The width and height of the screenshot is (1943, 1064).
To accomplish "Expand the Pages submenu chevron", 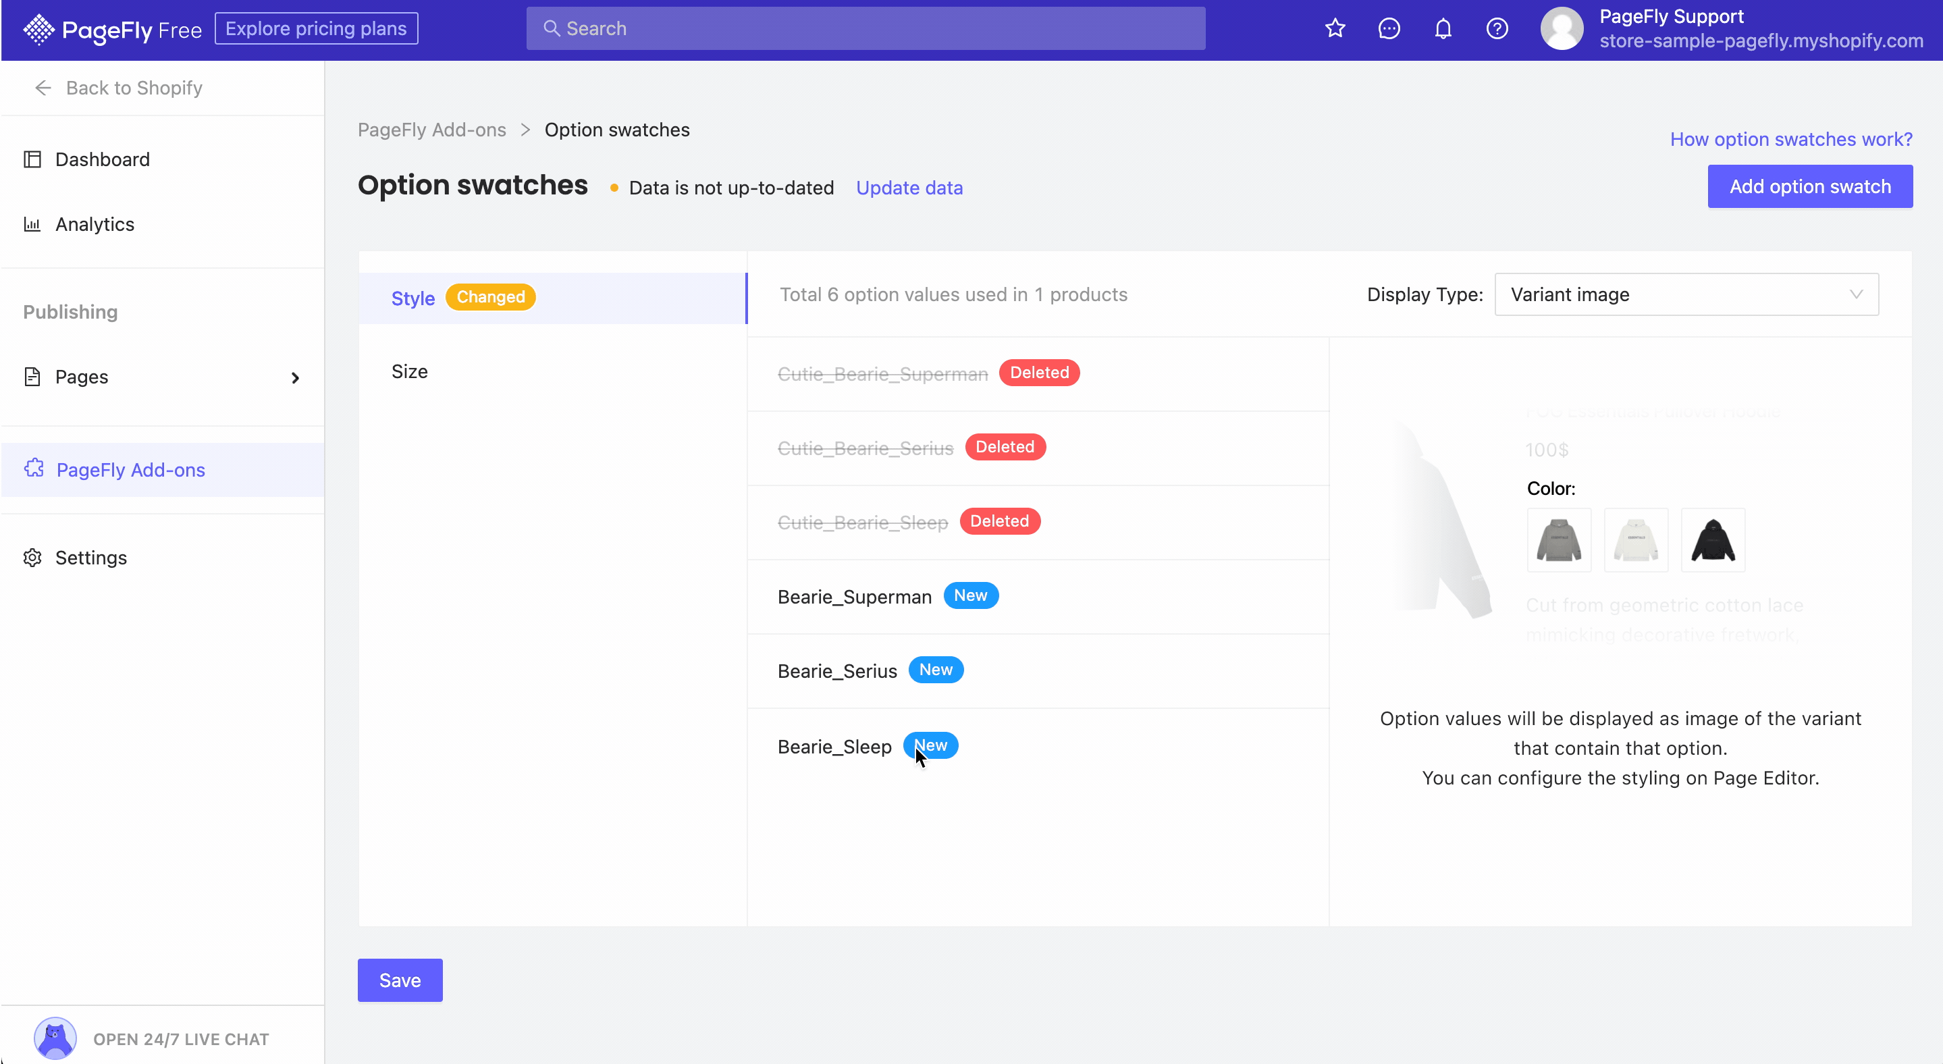I will [295, 378].
